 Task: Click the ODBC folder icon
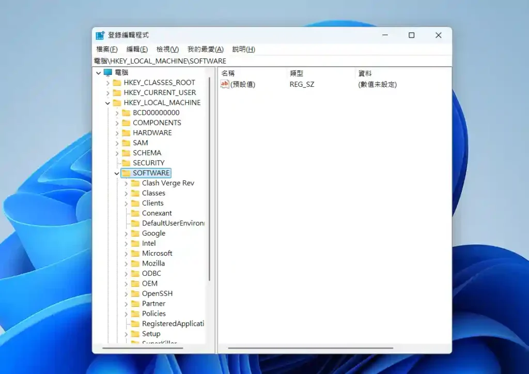click(x=135, y=273)
